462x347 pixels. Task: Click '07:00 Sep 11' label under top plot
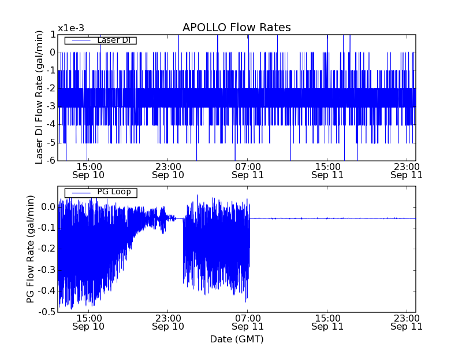coord(248,171)
